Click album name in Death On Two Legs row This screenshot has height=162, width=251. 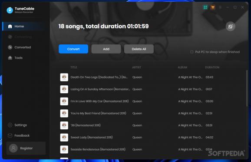point(190,77)
